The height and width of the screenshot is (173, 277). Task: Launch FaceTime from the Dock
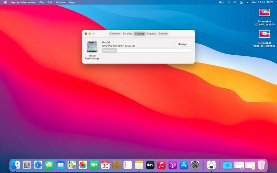(94, 165)
